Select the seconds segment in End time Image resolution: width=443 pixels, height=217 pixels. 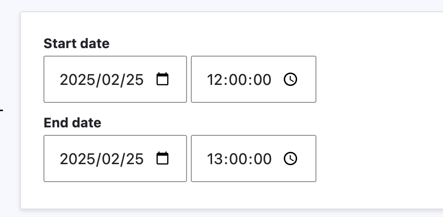click(262, 159)
